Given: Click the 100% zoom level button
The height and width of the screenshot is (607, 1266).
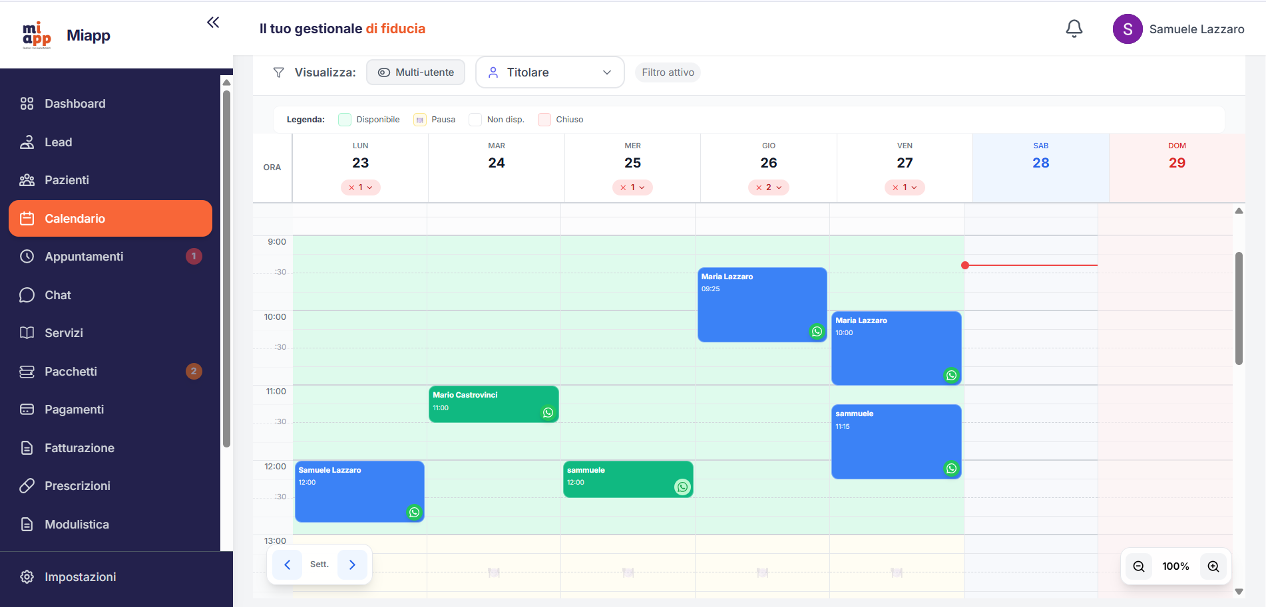Looking at the screenshot, I should 1175,566.
